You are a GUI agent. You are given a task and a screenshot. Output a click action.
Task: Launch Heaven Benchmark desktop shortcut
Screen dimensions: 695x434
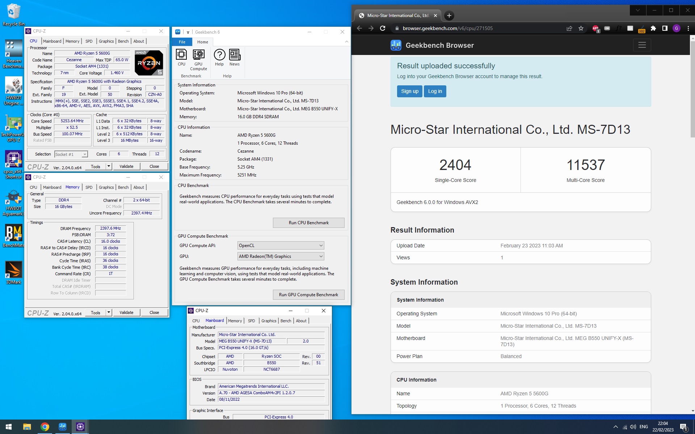point(13,54)
